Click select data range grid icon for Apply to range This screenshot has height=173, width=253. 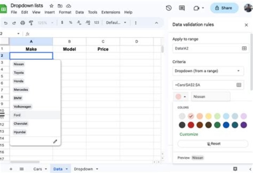[x=244, y=48]
